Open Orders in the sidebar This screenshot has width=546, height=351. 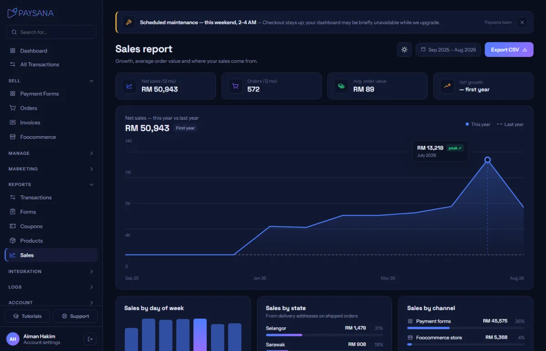tap(51, 108)
